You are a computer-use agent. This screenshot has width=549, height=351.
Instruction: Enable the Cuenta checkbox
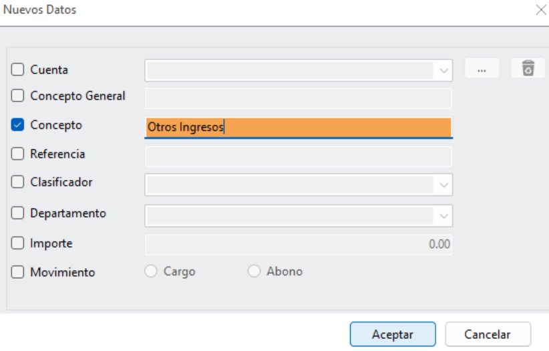[x=17, y=70]
